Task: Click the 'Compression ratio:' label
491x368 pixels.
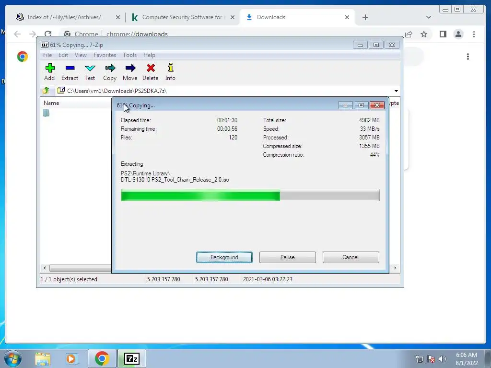Action: 283,155
